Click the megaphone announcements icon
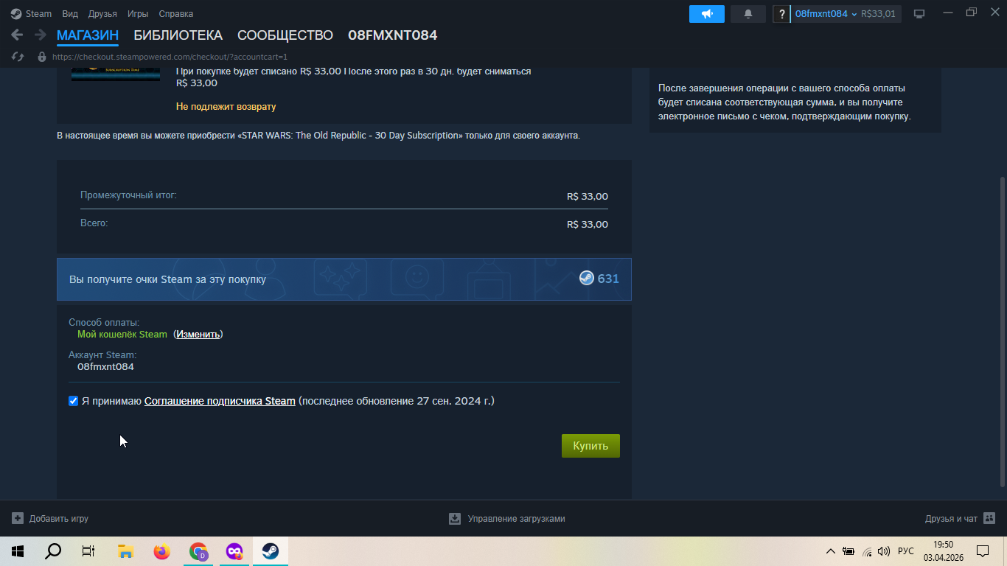The image size is (1007, 566). [x=707, y=14]
